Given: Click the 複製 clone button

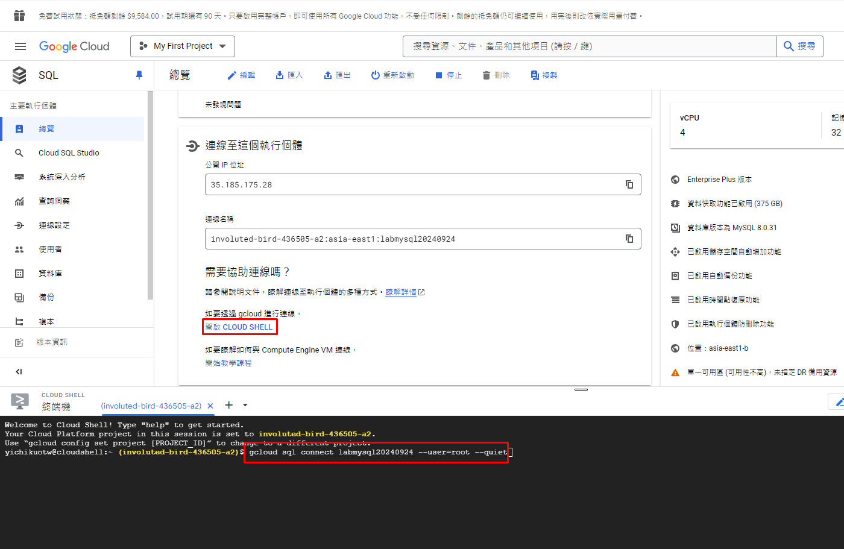Looking at the screenshot, I should coord(544,75).
